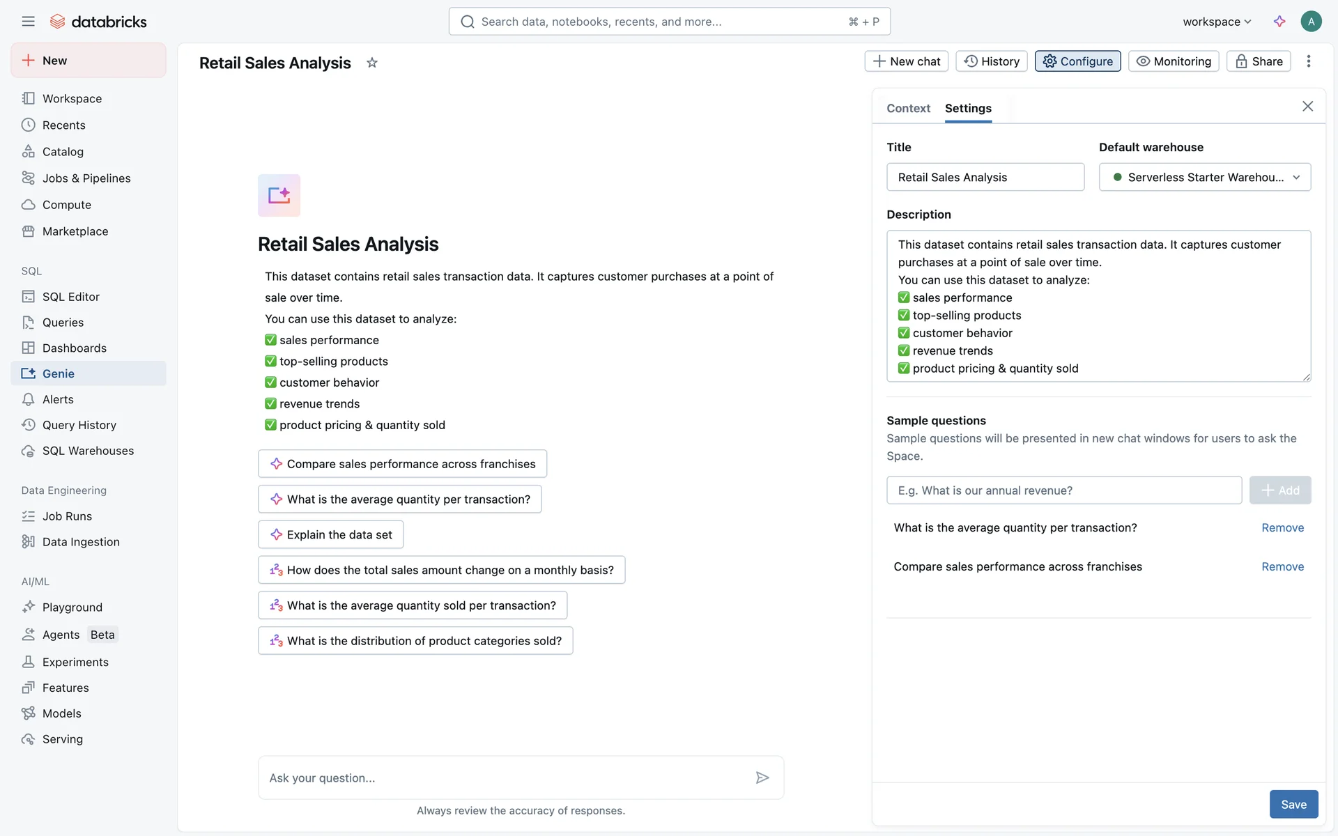Screen dimensions: 1338x836
Task: Click user avatar A icon
Action: [1311, 22]
